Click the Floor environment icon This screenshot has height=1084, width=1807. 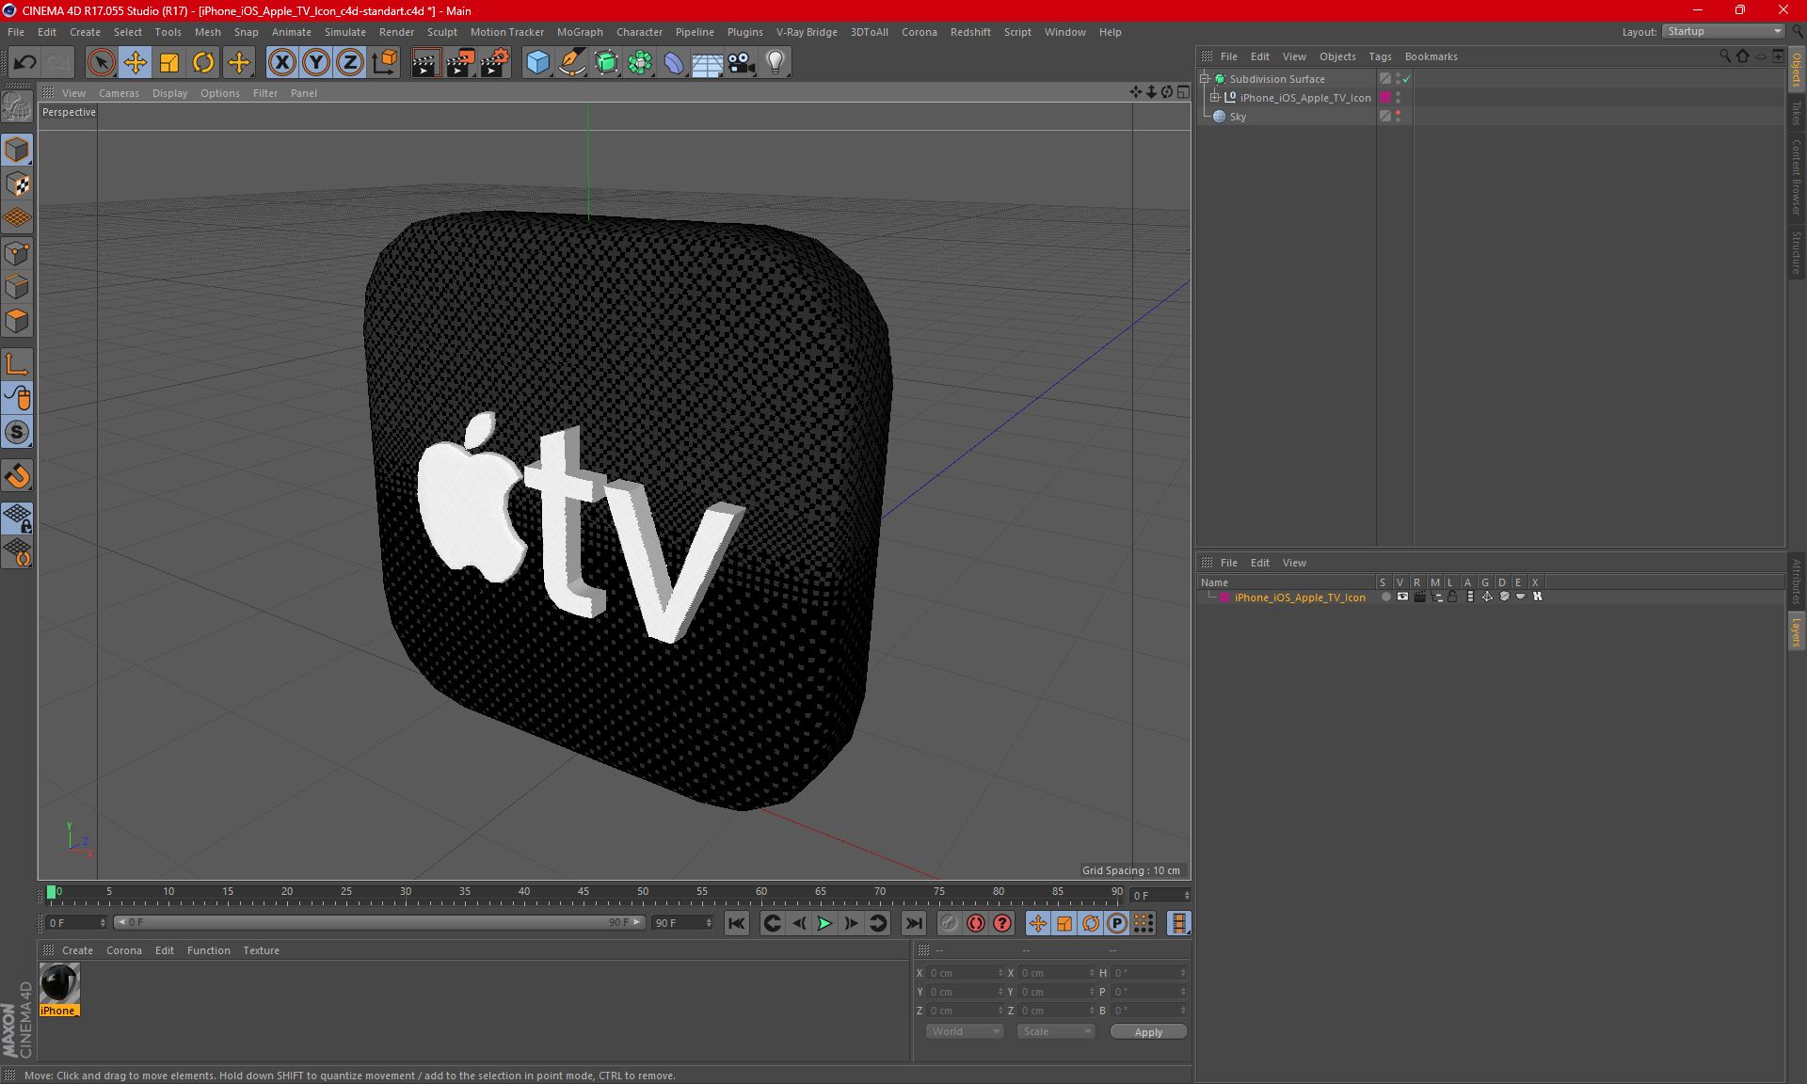click(x=707, y=62)
